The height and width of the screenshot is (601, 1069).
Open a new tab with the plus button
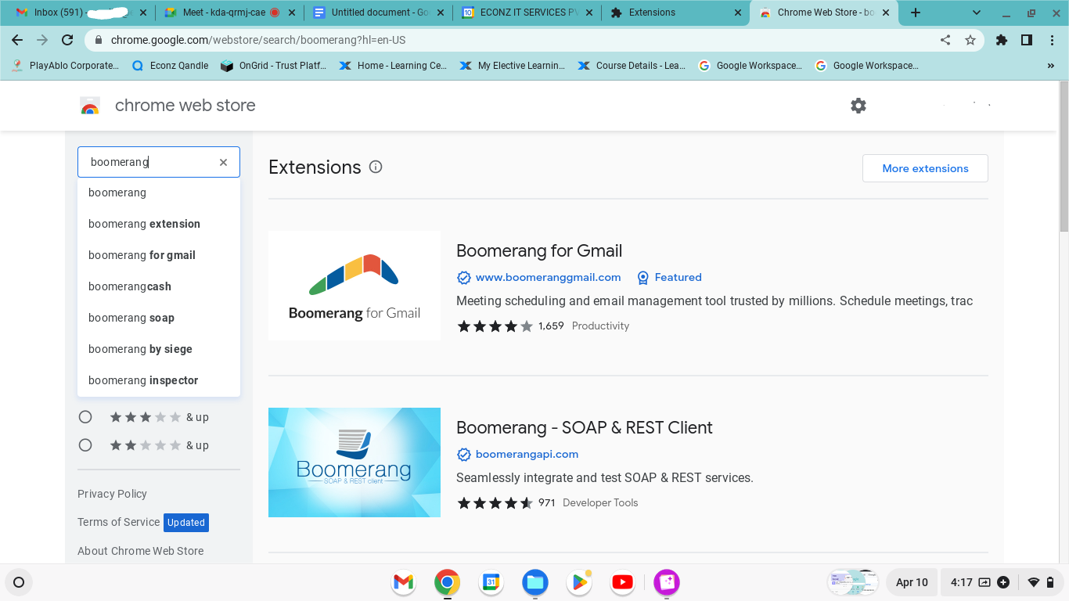916,13
